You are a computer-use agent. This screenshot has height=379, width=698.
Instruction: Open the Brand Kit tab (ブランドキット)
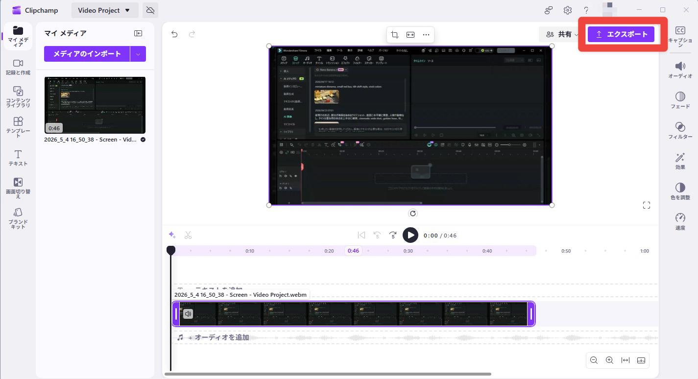click(x=18, y=218)
